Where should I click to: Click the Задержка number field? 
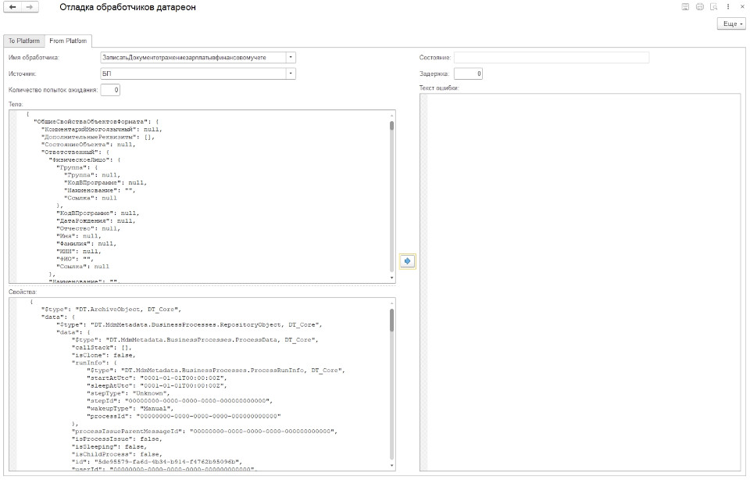coord(468,73)
